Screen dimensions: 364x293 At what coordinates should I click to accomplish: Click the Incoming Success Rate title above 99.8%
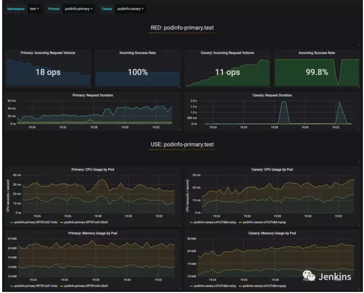317,53
